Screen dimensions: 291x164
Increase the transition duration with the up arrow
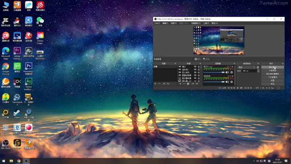(x=258, y=70)
